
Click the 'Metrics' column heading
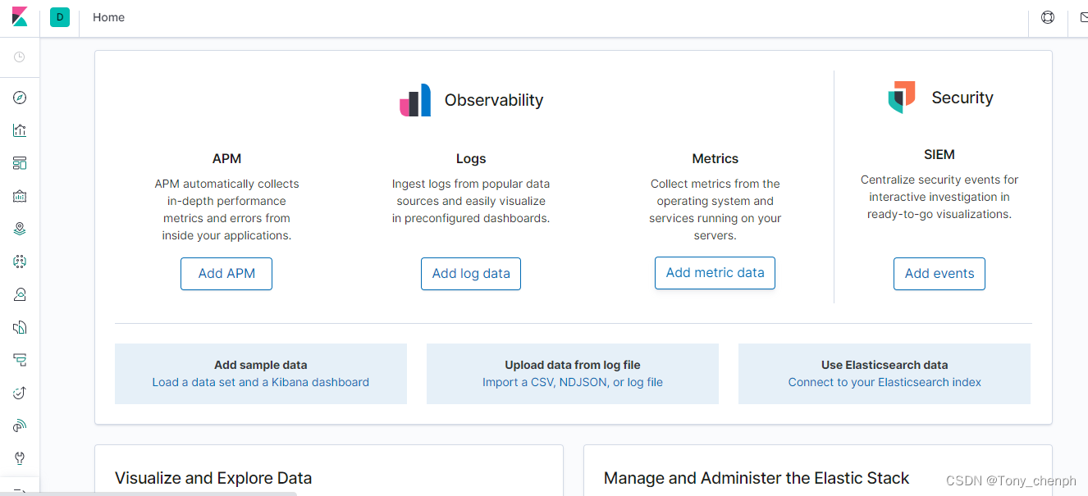tap(715, 158)
